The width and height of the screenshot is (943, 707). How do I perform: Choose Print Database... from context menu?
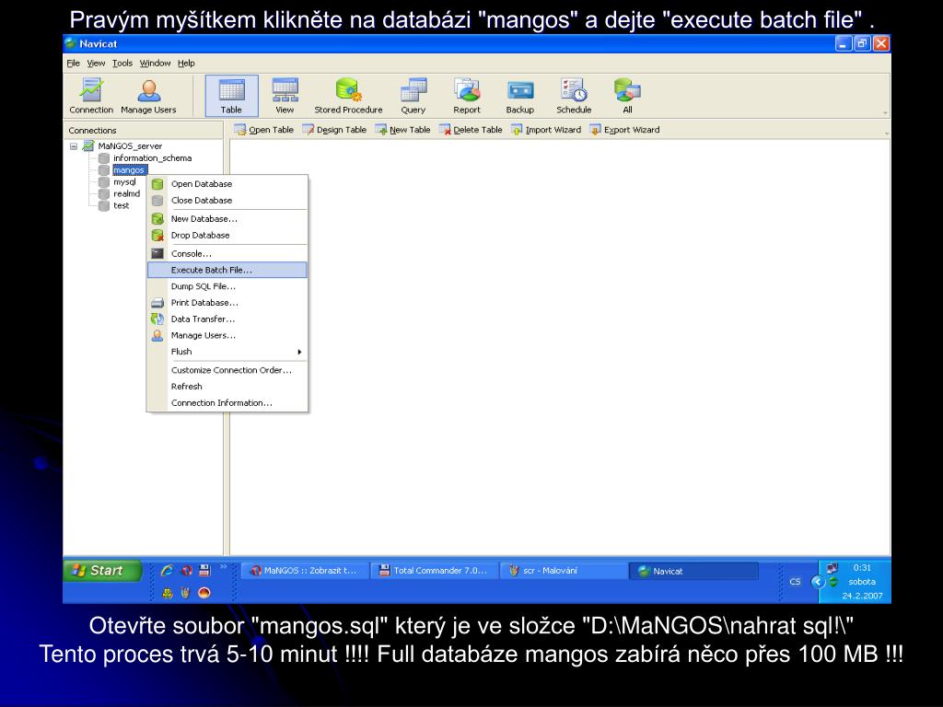click(x=227, y=302)
